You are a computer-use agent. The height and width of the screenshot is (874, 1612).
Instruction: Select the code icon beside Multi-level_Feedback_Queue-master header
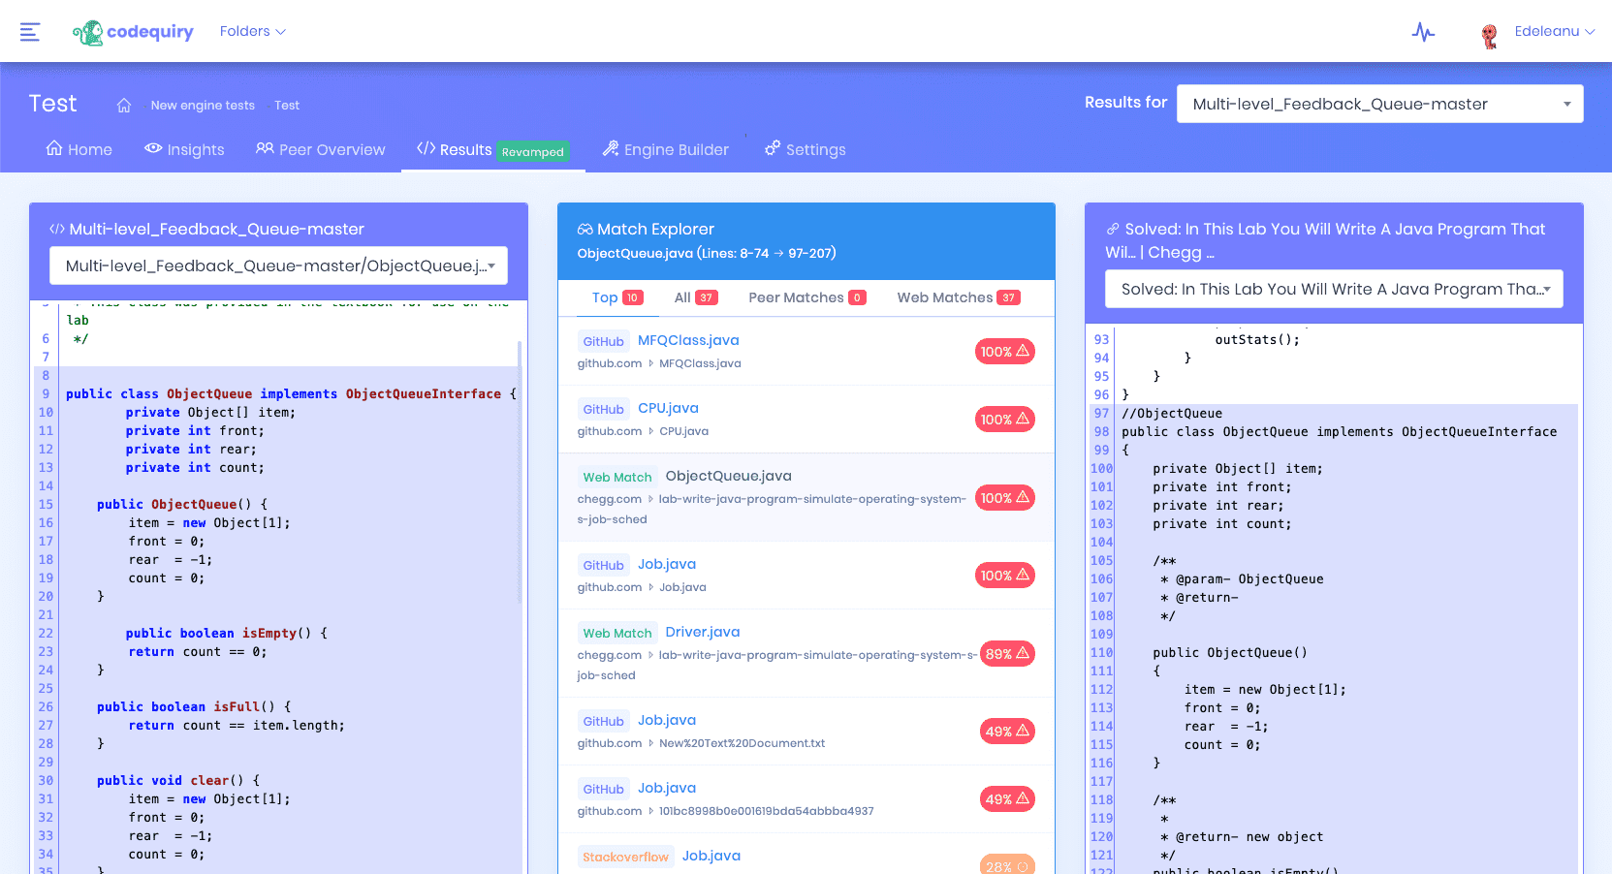[54, 229]
